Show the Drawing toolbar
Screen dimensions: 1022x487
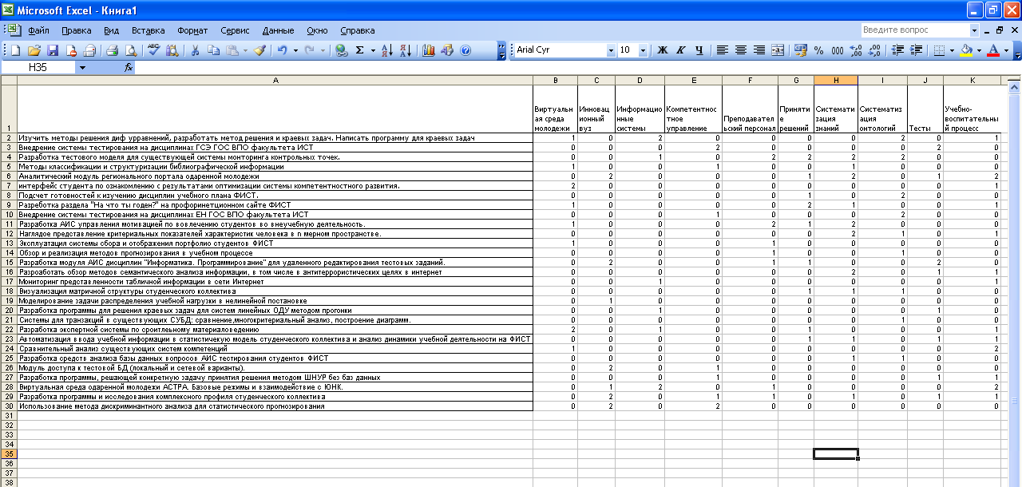coord(447,49)
